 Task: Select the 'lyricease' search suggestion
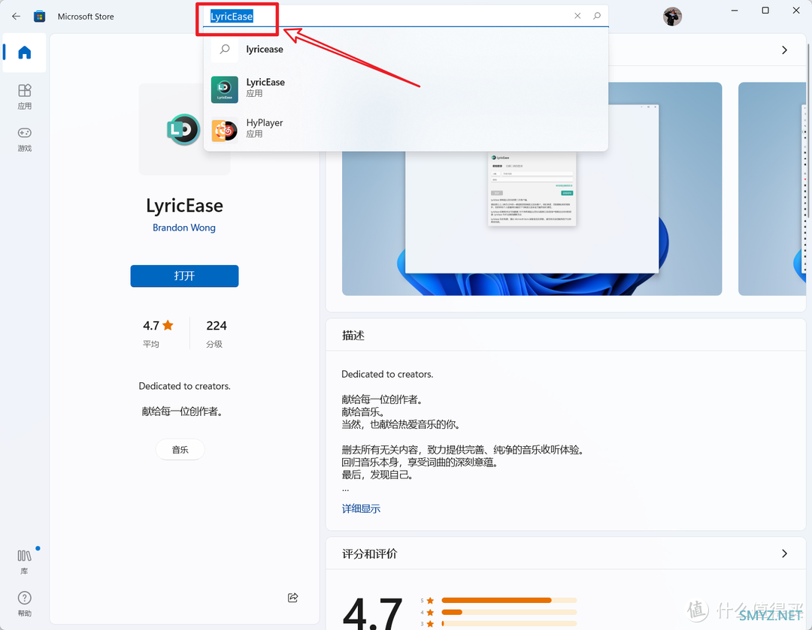point(405,49)
